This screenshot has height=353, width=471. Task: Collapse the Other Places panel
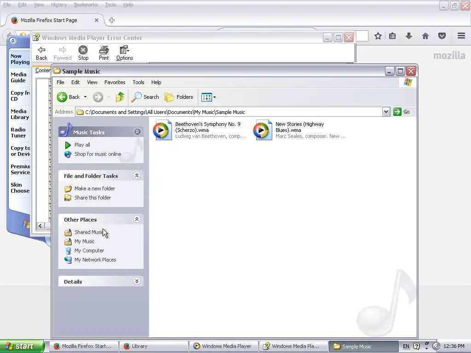[x=137, y=219]
